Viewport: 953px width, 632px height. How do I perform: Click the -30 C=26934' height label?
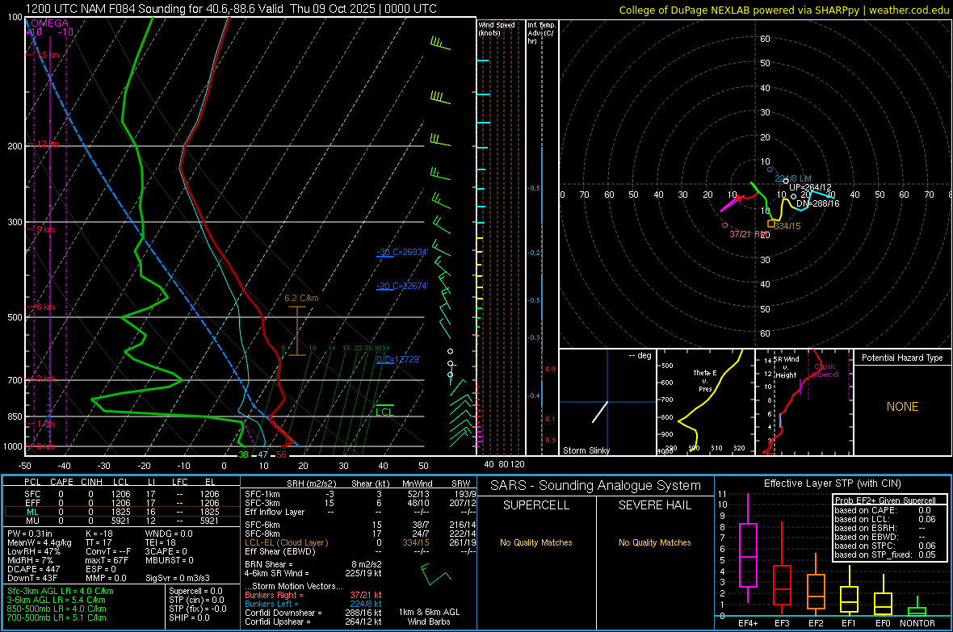point(402,252)
